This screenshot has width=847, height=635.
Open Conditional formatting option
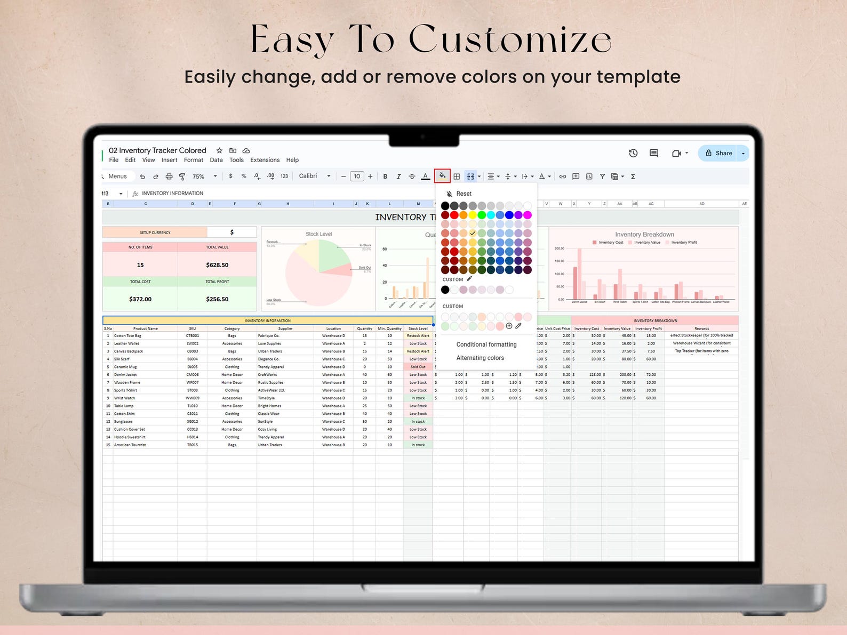486,344
